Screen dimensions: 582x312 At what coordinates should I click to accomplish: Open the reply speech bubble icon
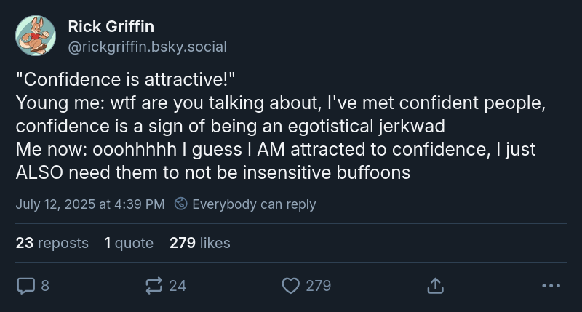click(26, 286)
